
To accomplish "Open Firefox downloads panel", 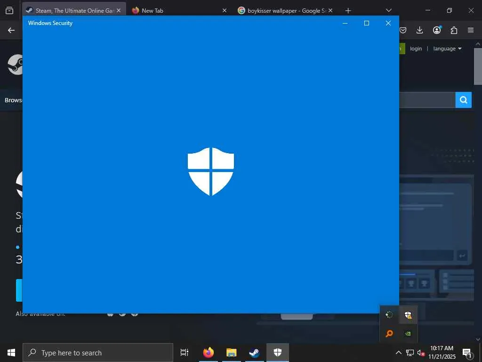I will pyautogui.click(x=419, y=30).
